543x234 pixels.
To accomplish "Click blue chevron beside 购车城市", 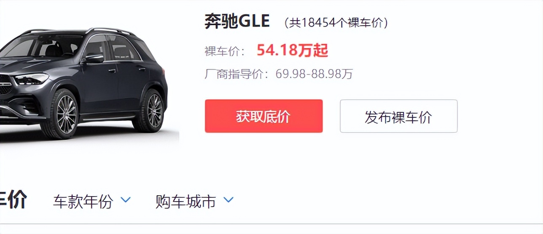I will (228, 200).
